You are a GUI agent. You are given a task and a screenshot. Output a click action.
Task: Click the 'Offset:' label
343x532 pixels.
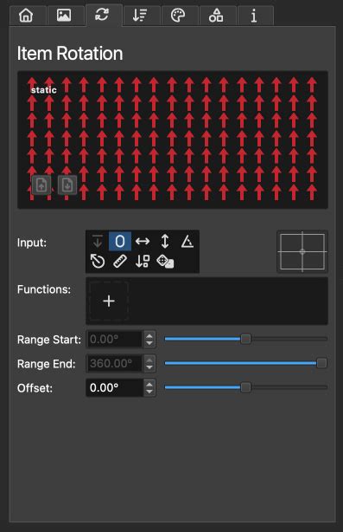pyautogui.click(x=35, y=388)
